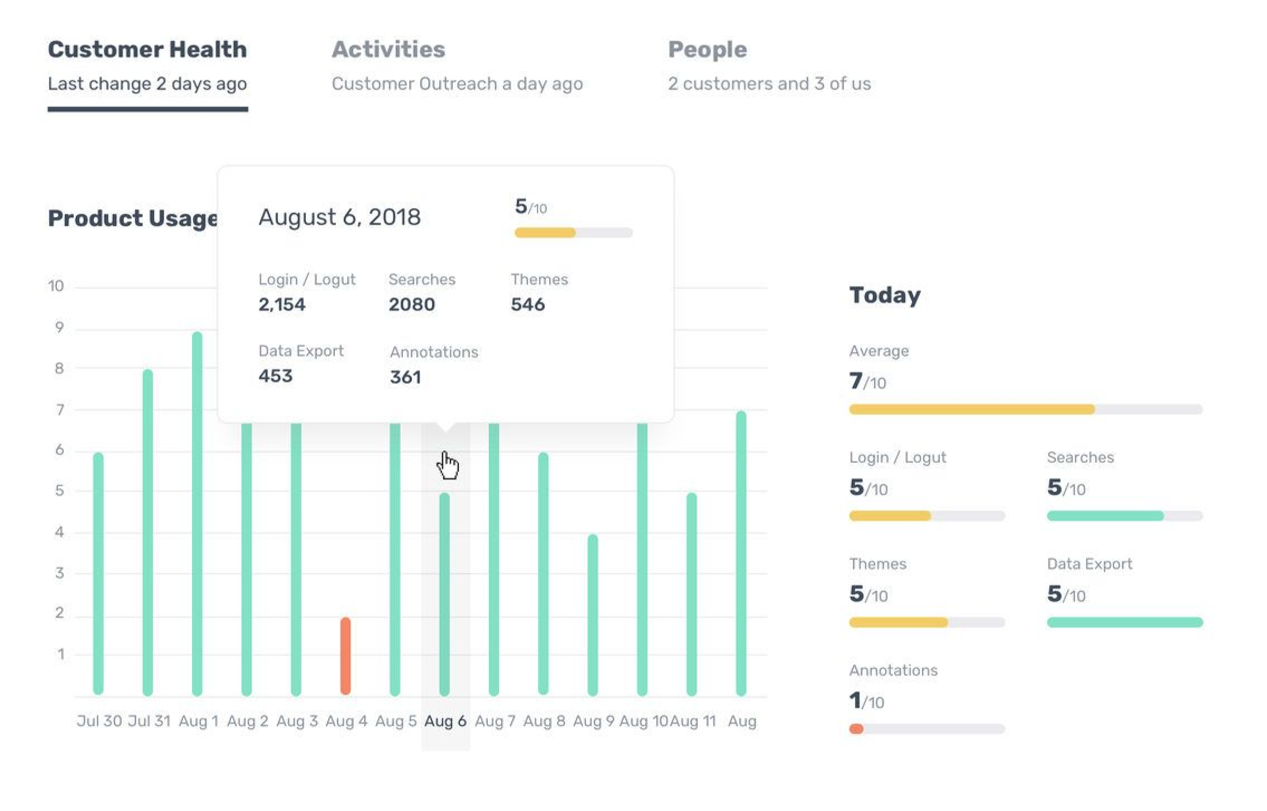Click the orange Aug 4 bar
The image size is (1267, 811).
(x=345, y=655)
